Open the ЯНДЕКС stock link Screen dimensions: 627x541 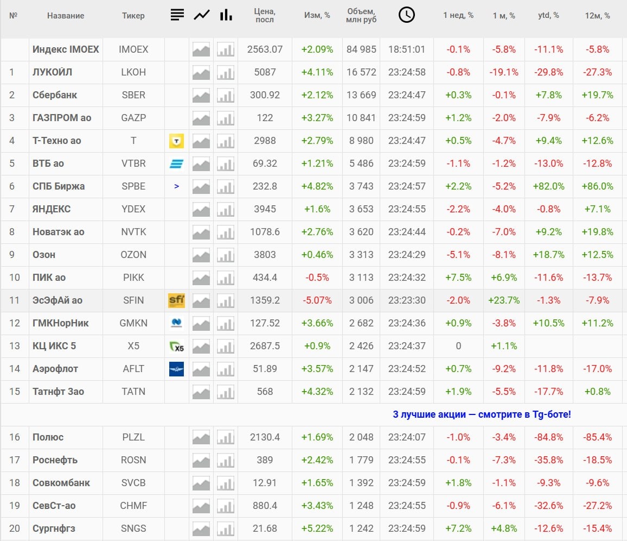click(x=52, y=209)
